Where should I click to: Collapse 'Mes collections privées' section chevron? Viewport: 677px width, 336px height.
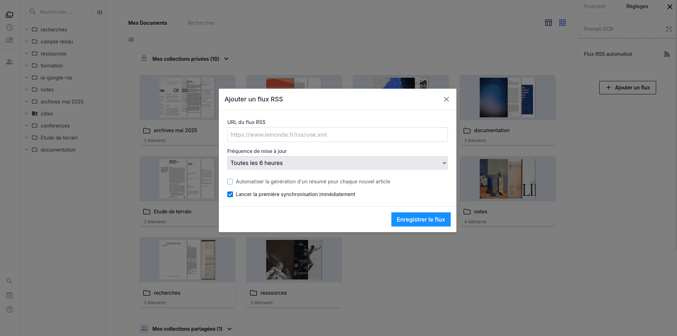coord(226,59)
